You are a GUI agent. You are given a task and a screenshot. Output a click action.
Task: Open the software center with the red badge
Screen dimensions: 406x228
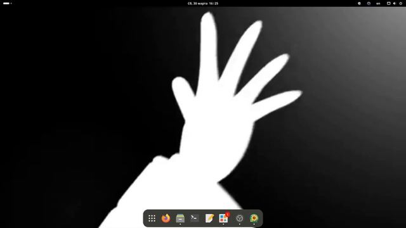point(224,218)
